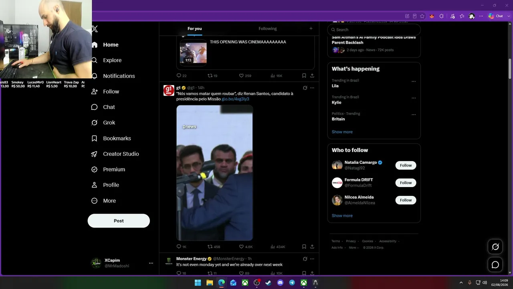The height and width of the screenshot is (289, 513).
Task: Open MetaMask fox extension in browser toolbar
Action: pyautogui.click(x=432, y=16)
